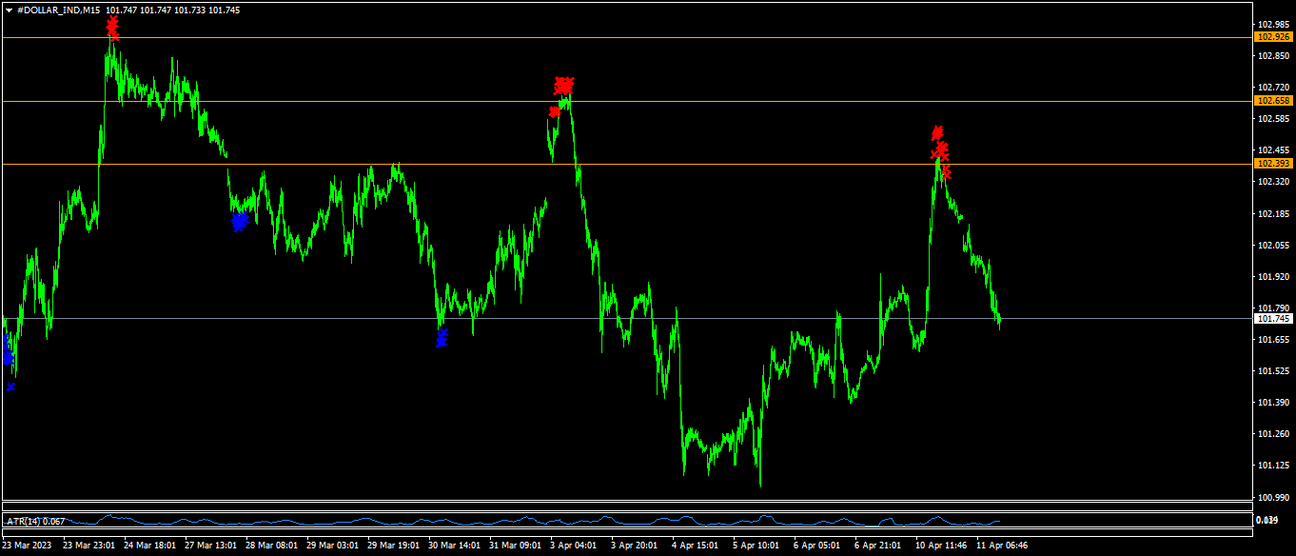This screenshot has width=1296, height=556.
Task: Click the 101.525 price scale value
Action: tap(1274, 370)
